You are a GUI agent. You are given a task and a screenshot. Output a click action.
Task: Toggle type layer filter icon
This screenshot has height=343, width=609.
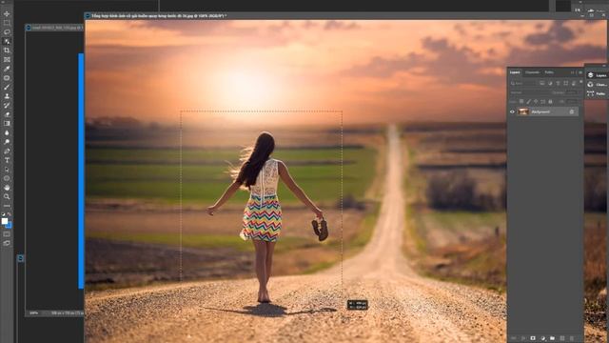coord(558,83)
